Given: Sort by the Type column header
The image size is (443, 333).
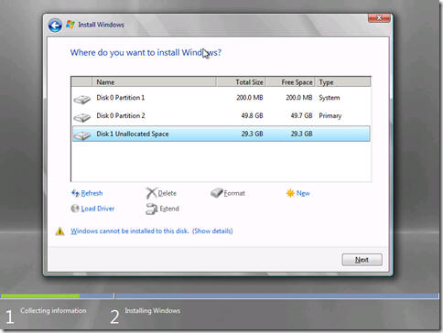Looking at the screenshot, I should pyautogui.click(x=343, y=82).
